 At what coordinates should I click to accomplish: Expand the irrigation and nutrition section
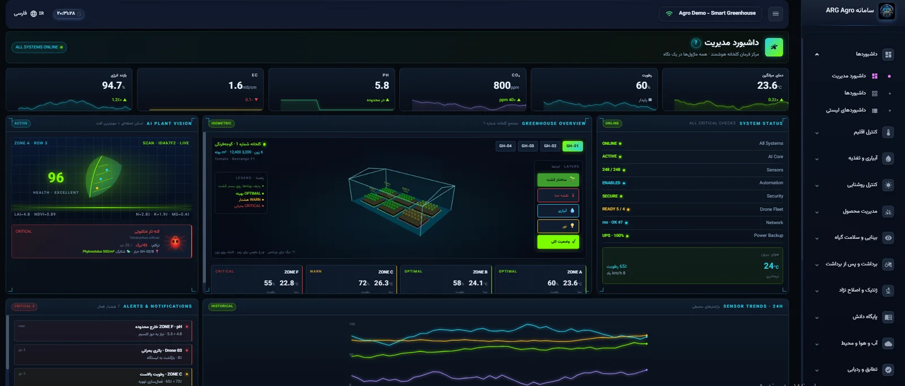816,159
